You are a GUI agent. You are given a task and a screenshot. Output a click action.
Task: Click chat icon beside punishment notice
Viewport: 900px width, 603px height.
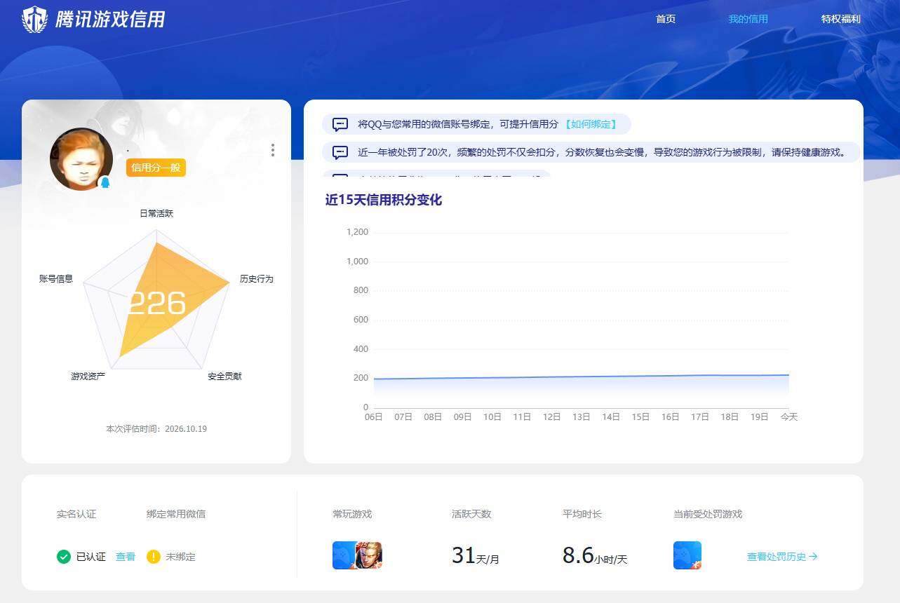coord(340,152)
